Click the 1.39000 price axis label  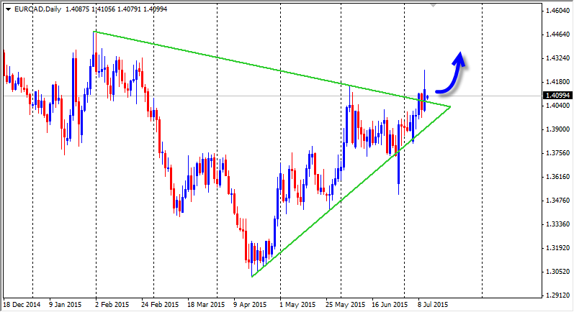(x=557, y=129)
